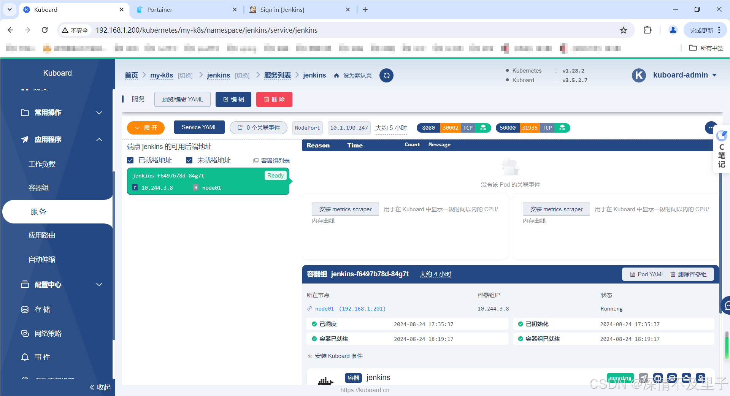Select pod card jenkins-f6497b78d-84g7t
Screen dimensions: 730x396
point(208,181)
